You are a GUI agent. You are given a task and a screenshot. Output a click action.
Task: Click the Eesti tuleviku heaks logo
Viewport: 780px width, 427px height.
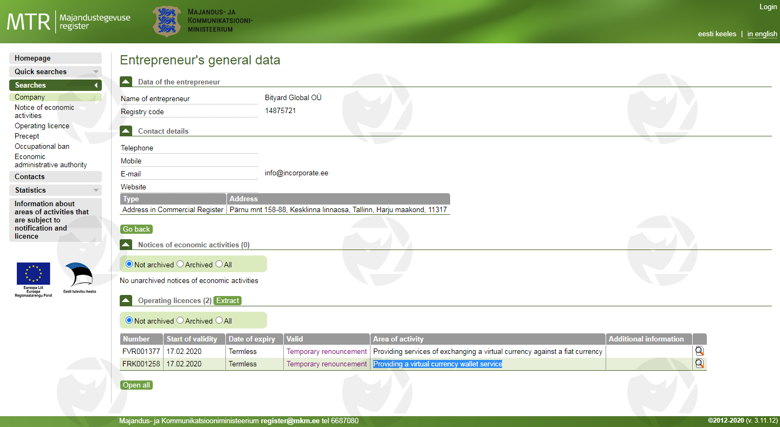tap(79, 277)
